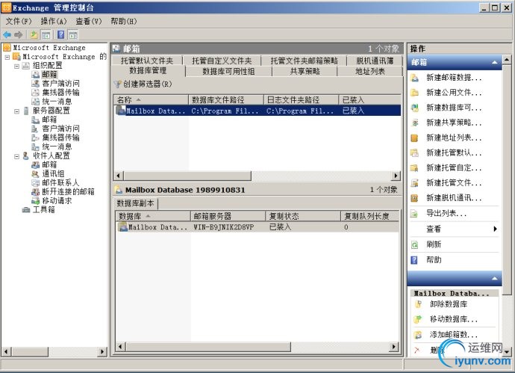
Task: Sort by the 数据库 column header in lower list
Action: pos(153,216)
